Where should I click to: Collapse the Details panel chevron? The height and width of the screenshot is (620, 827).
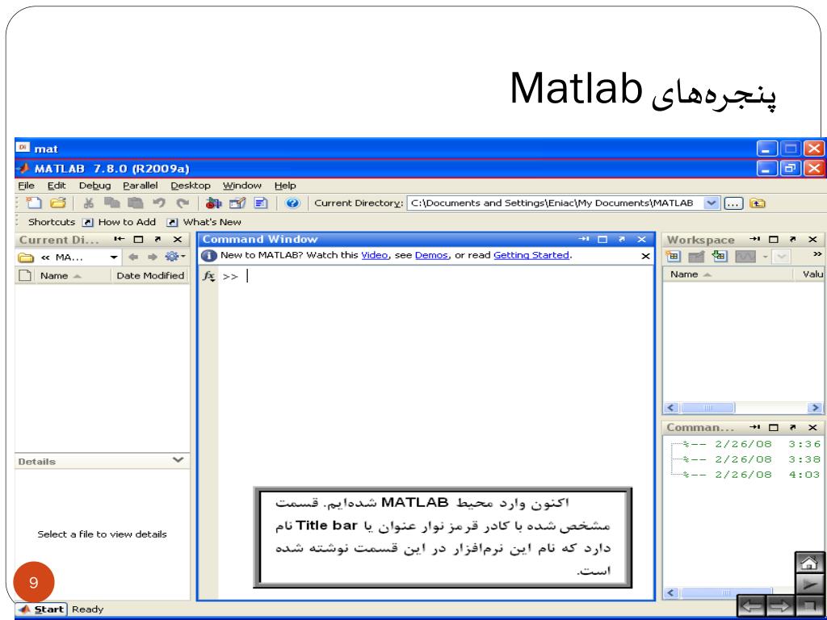pos(178,460)
